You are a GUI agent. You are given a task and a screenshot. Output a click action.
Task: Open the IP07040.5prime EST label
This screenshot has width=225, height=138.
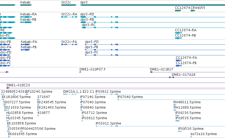pyautogui.click(x=130, y=97)
